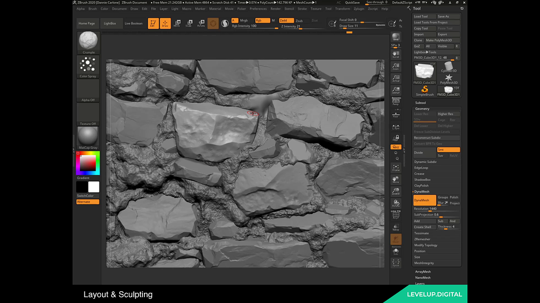
Task: Open the Stroke menu
Action: pyautogui.click(x=302, y=9)
